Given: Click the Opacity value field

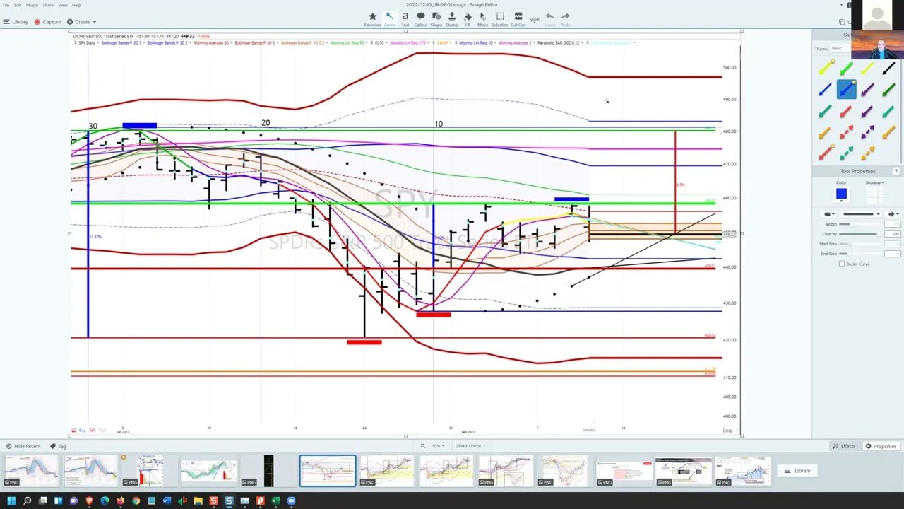Looking at the screenshot, I should coord(893,234).
